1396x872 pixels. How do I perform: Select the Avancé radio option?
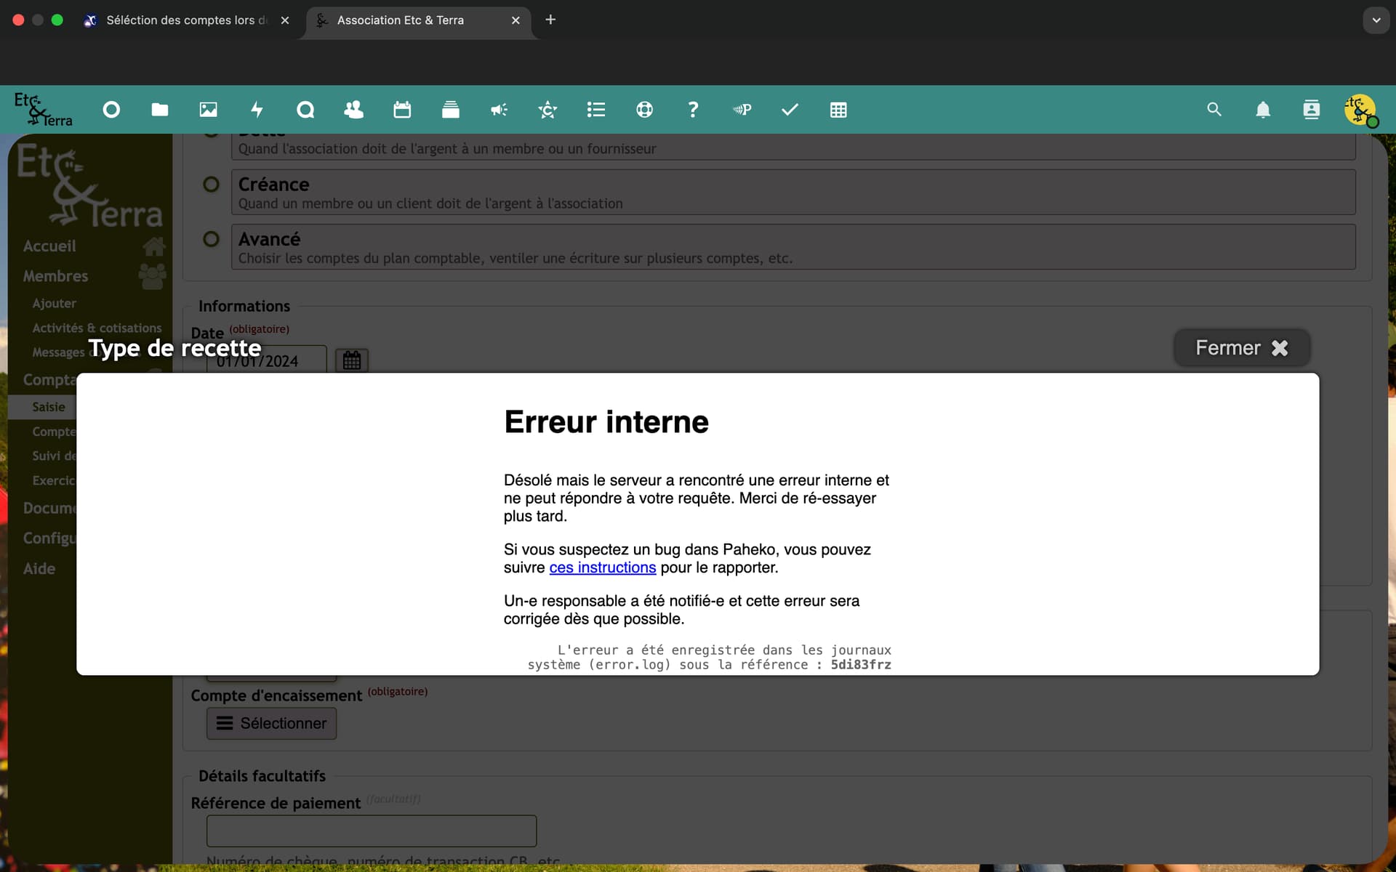(211, 239)
